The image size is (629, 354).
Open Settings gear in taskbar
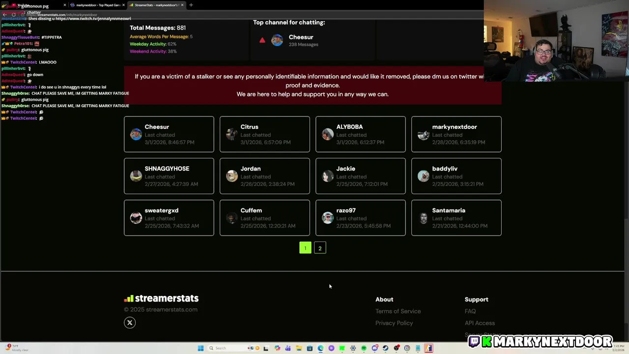[x=353, y=348]
